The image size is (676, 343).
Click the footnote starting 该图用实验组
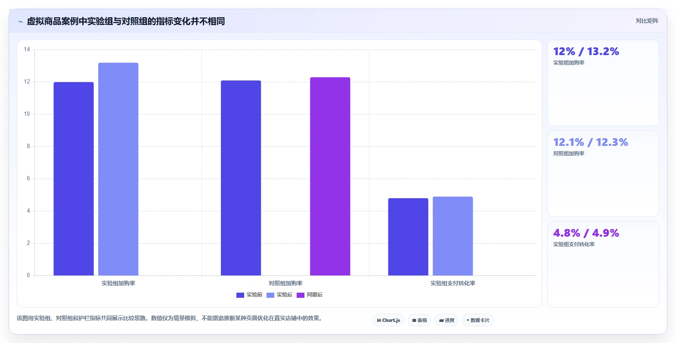point(170,318)
